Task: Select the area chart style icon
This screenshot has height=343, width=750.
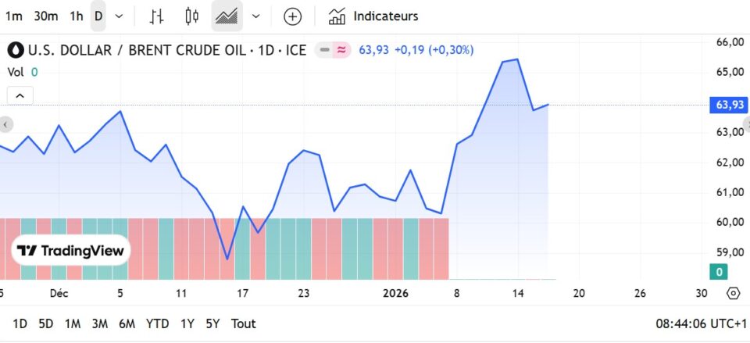Action: click(227, 16)
